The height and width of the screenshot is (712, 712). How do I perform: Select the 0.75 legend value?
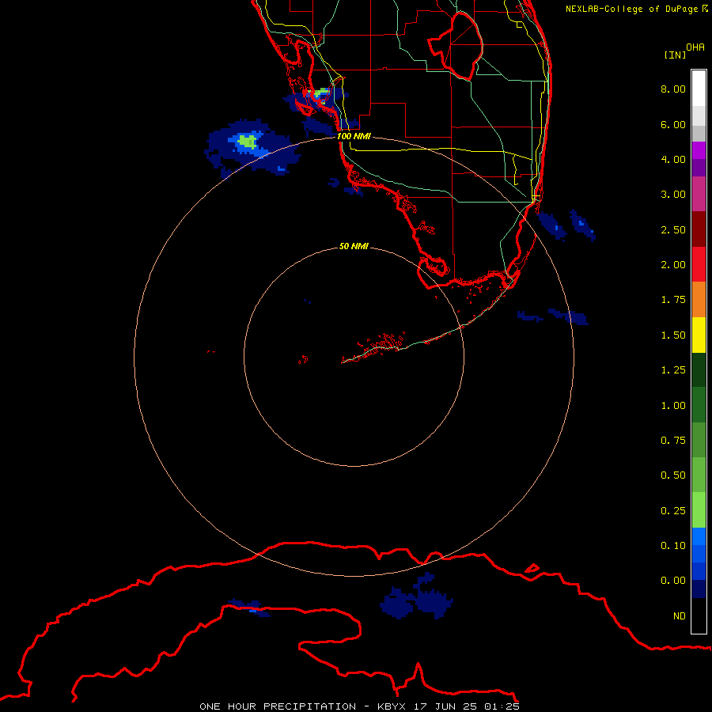[673, 441]
